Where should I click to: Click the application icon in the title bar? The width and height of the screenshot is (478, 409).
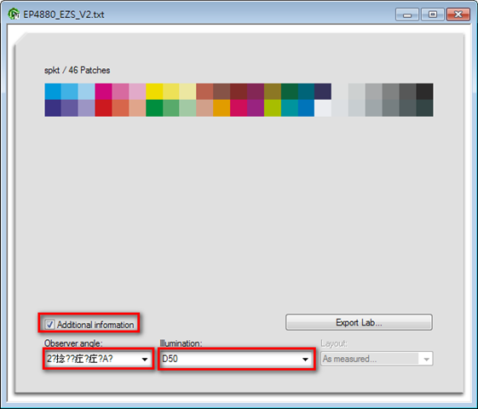pyautogui.click(x=14, y=14)
